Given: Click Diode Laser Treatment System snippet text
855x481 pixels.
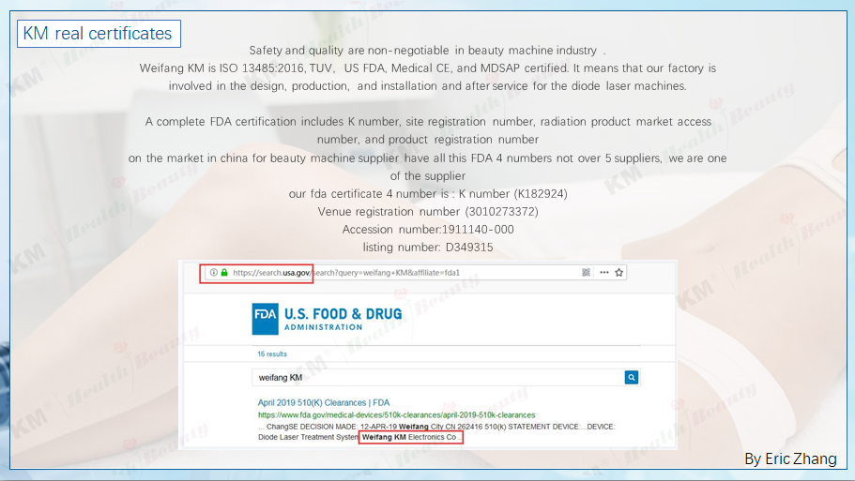Looking at the screenshot, I should 308,437.
